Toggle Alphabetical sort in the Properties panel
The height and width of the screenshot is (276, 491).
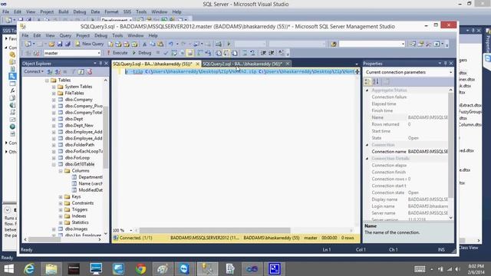[376, 82]
